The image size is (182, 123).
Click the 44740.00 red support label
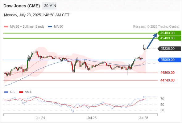168,80
